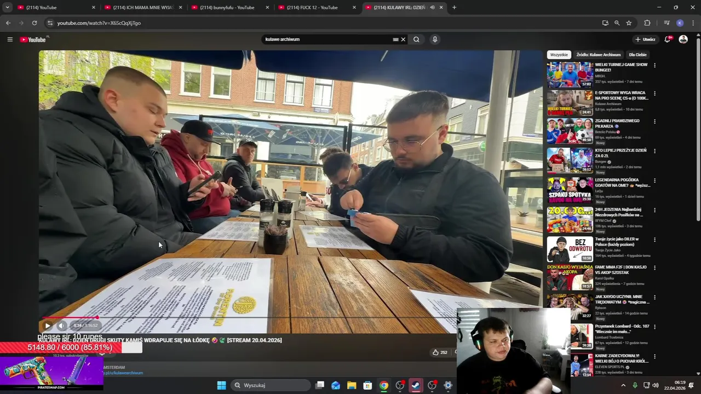Screen dimensions: 701x394
Task: Run search with magnifier button
Action: click(x=416, y=39)
